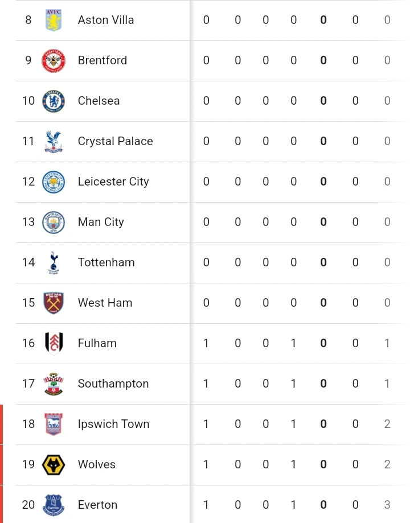410x523 pixels.
Task: Tap Fulham's position number 16
Action: pos(28,343)
